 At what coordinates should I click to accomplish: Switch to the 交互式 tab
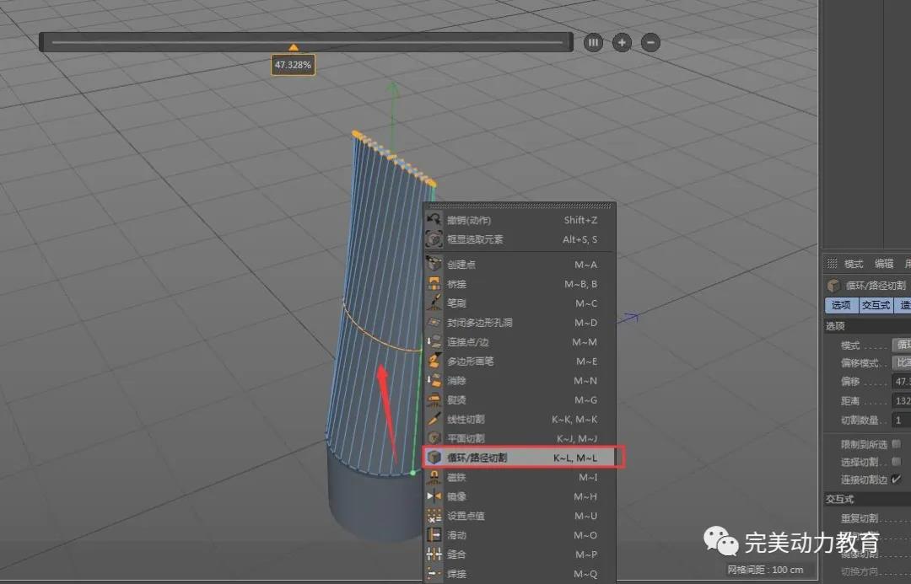tap(876, 305)
